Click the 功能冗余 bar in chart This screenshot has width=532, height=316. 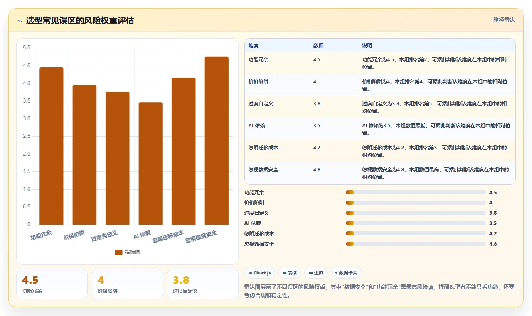click(52, 146)
